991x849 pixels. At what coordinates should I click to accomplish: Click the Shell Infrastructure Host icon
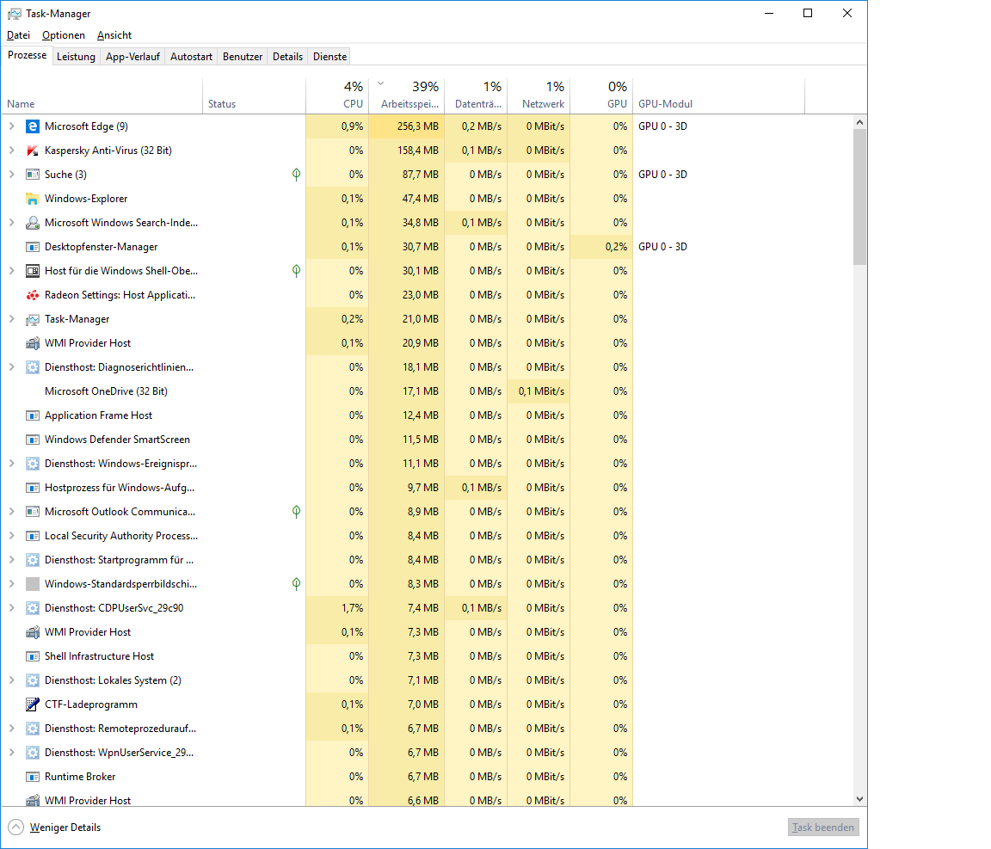coord(32,656)
